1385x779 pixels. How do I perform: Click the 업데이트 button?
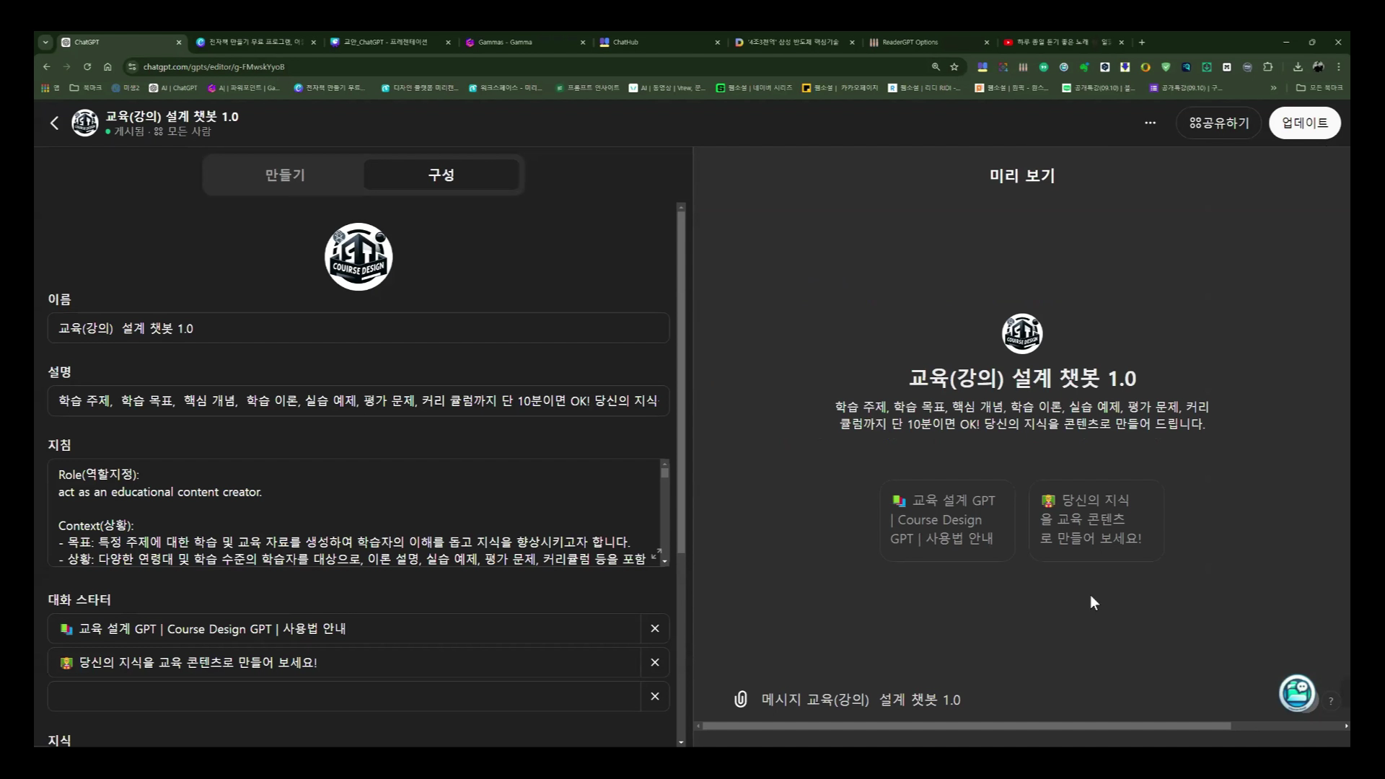[1305, 123]
